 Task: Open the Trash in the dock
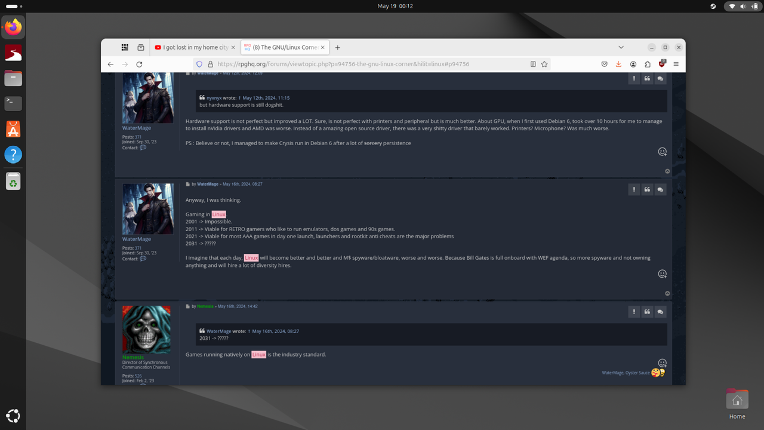[x=13, y=181]
